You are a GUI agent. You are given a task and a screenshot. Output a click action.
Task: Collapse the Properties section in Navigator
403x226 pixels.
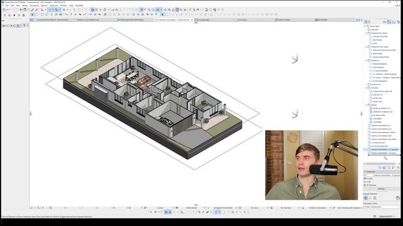pyautogui.click(x=365, y=171)
